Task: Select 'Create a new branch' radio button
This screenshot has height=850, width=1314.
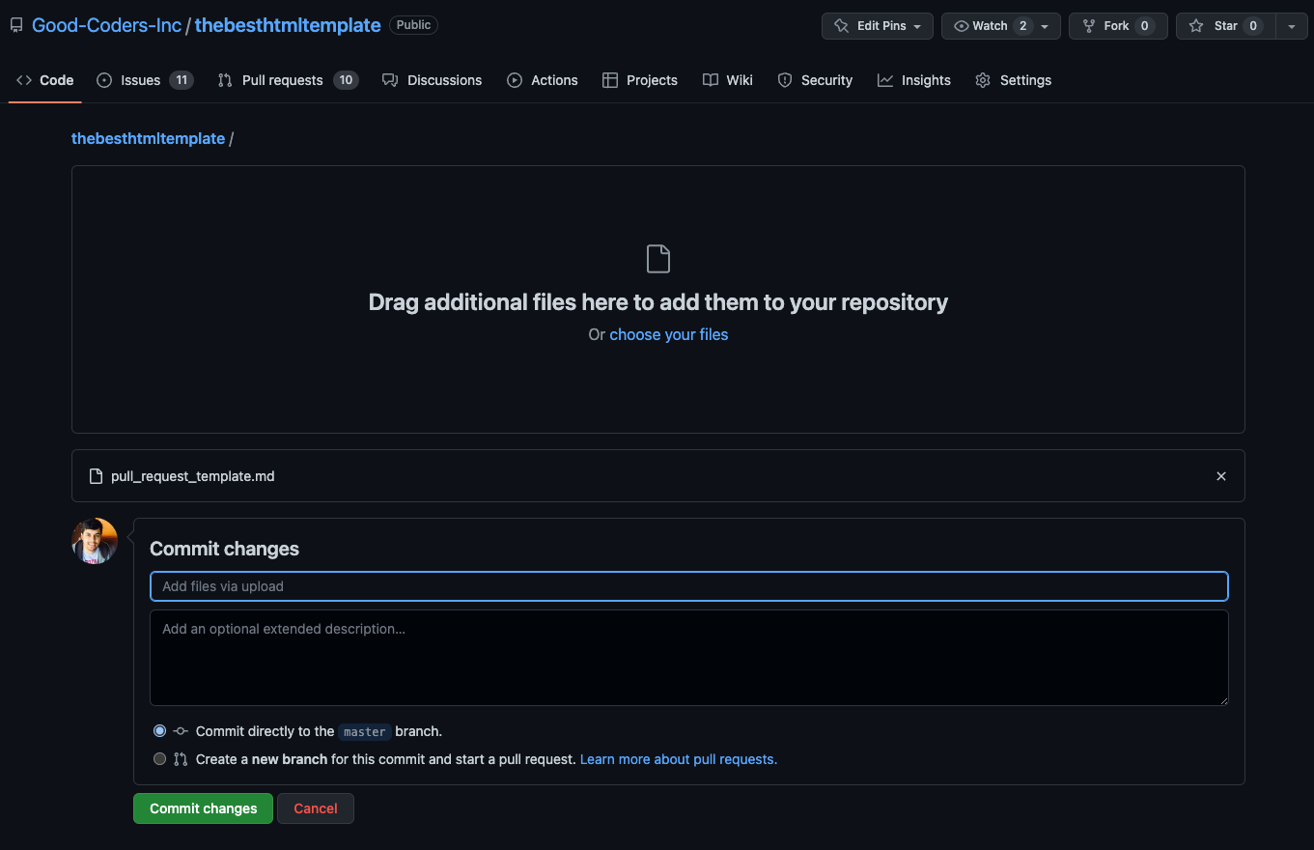Action: (160, 759)
